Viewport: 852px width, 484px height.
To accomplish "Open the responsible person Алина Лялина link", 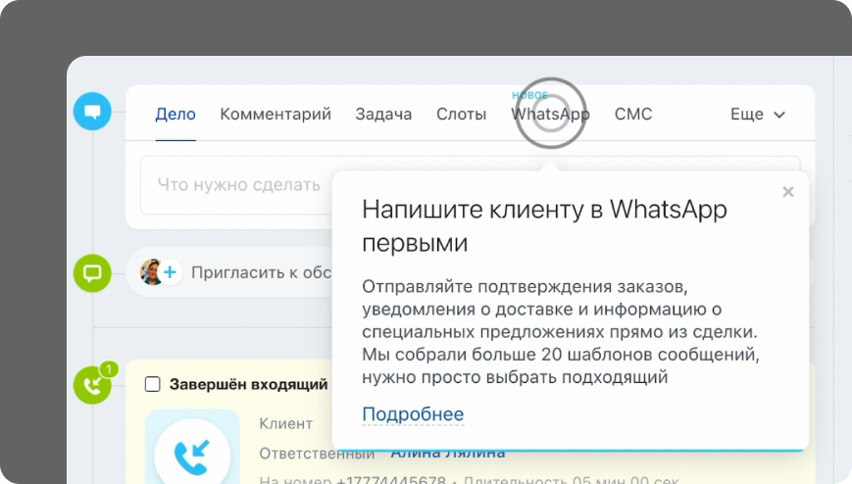I will coord(448,453).
